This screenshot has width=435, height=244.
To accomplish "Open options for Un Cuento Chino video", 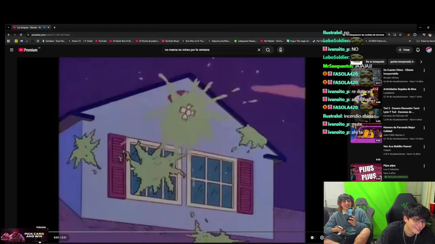I will click(x=424, y=70).
